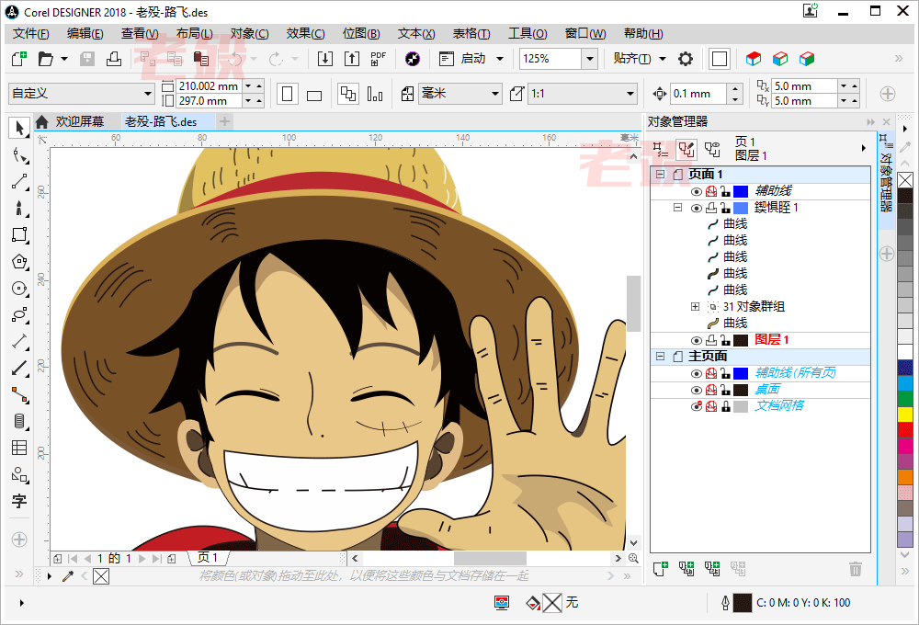The height and width of the screenshot is (625, 919).
Task: Click the 页 1 page tab
Action: (208, 558)
